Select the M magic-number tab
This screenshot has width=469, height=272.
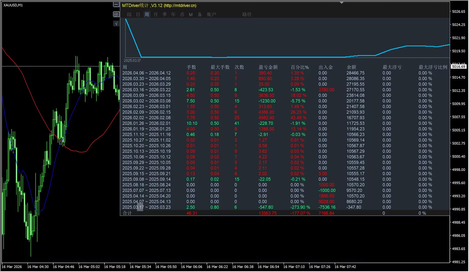(191, 15)
